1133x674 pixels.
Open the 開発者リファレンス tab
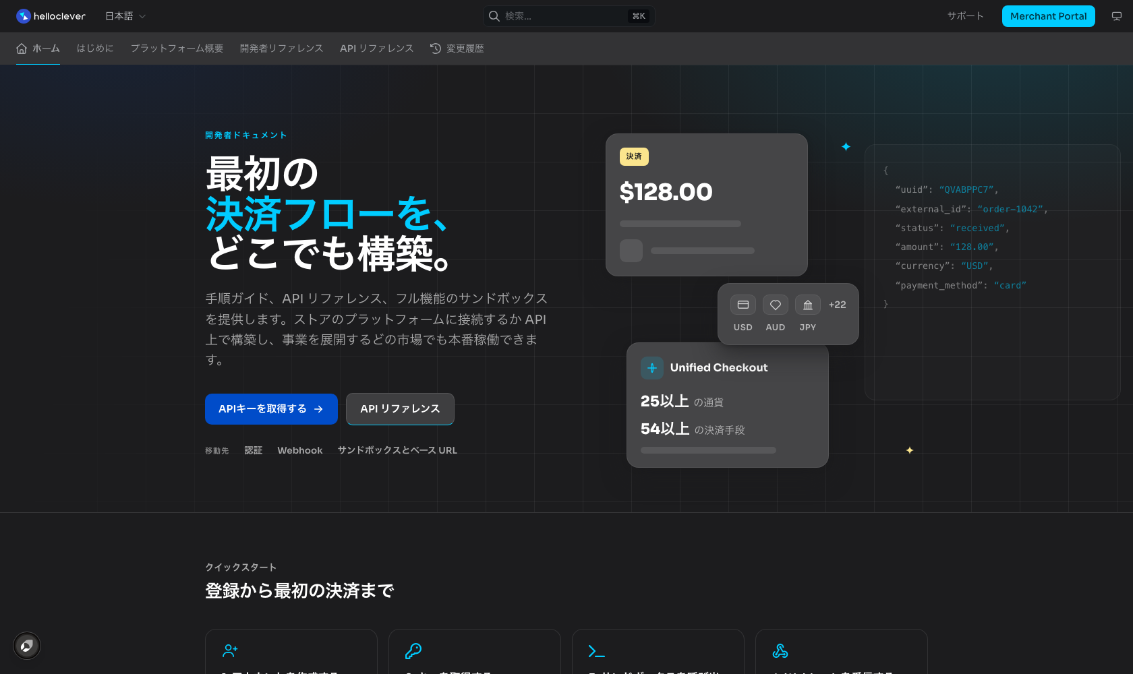click(281, 49)
